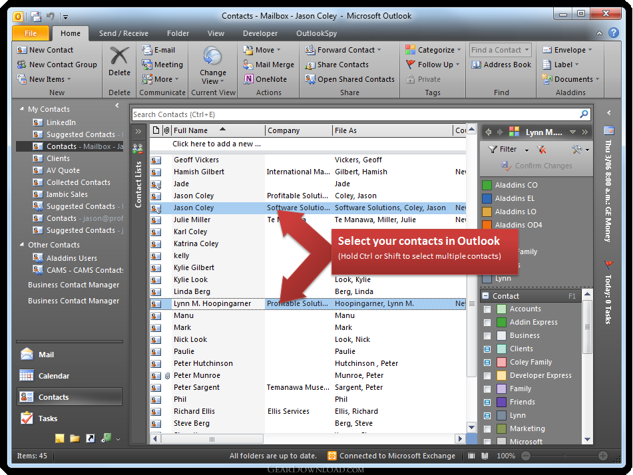Viewport: 633px width, 475px height.
Task: Collapse the My Contacts group
Action: [x=22, y=109]
